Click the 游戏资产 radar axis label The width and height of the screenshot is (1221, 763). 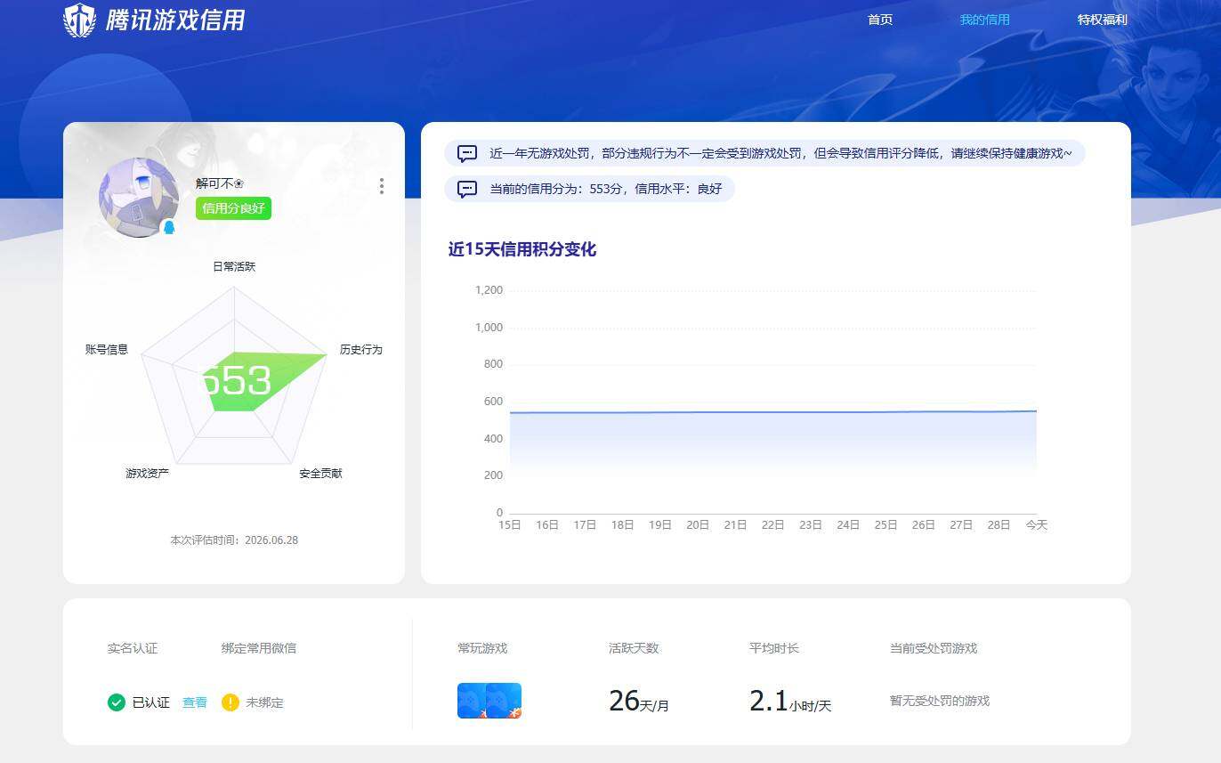tap(148, 474)
